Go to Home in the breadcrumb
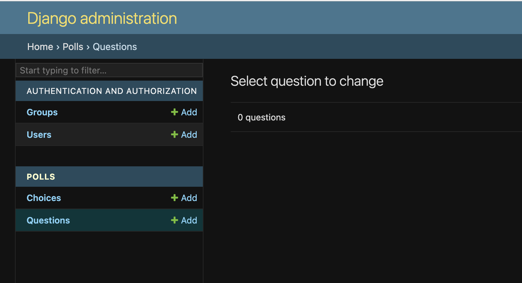This screenshot has height=283, width=522. coord(40,47)
